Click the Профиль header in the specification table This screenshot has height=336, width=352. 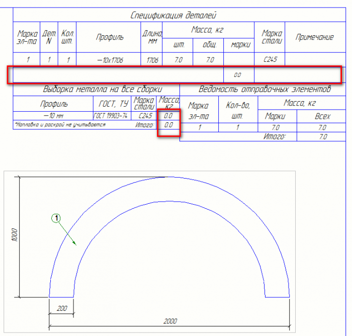[x=110, y=37]
